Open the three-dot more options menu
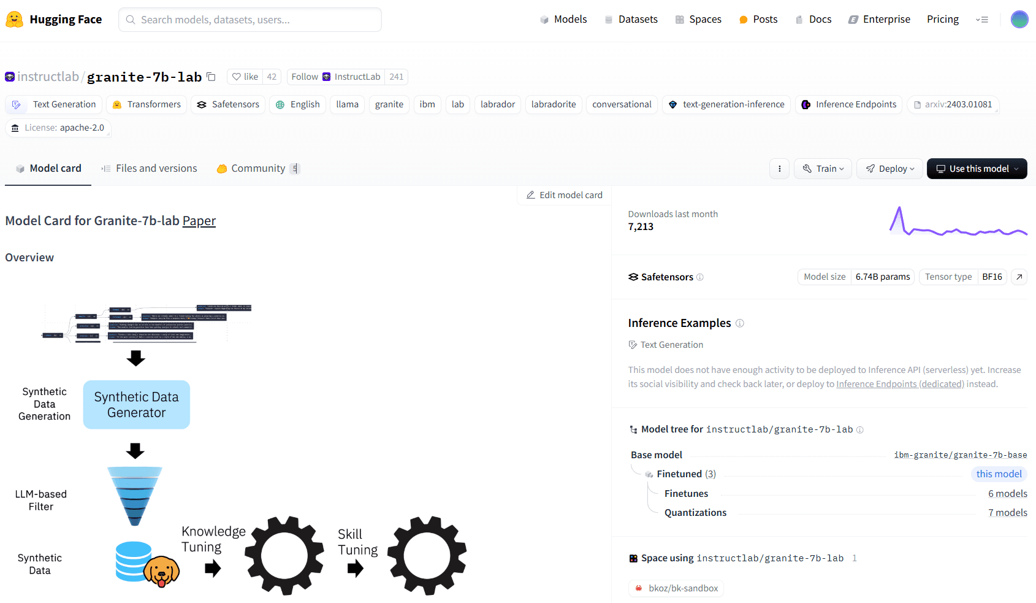The width and height of the screenshot is (1036, 603). point(779,169)
